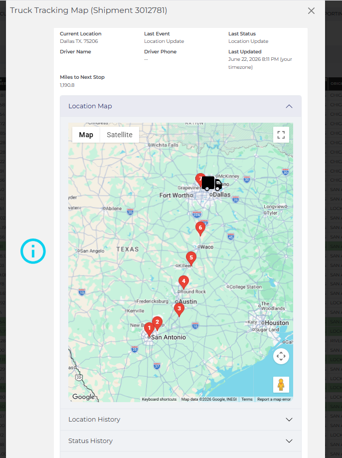
Task: Click the Driver Phone label
Action: [x=160, y=52]
